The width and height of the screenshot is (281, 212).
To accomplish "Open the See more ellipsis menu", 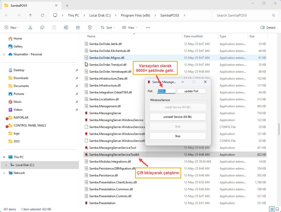I will coord(148,28).
